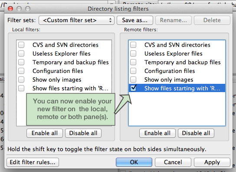Viewport: 236px width, 172px height.
Task: Click the Save as... button
Action: tap(135, 20)
